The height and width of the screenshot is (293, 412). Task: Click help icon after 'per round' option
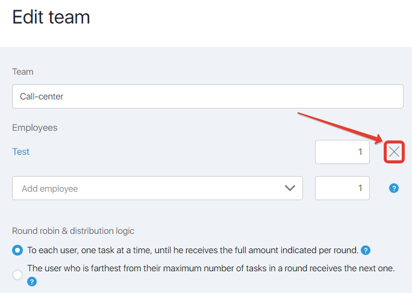pyautogui.click(x=366, y=250)
